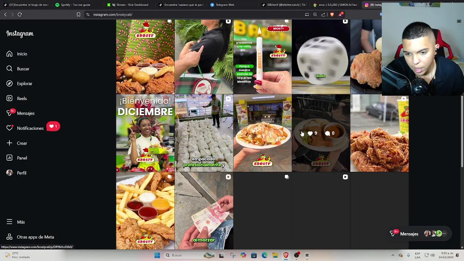Open the fries with dipping sauces post
Screen dimensions: 464x261
click(145, 211)
